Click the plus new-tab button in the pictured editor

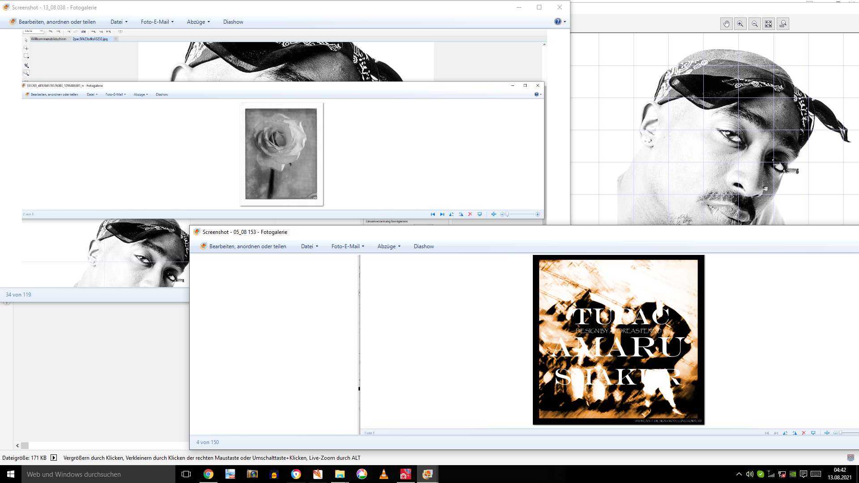(x=116, y=39)
